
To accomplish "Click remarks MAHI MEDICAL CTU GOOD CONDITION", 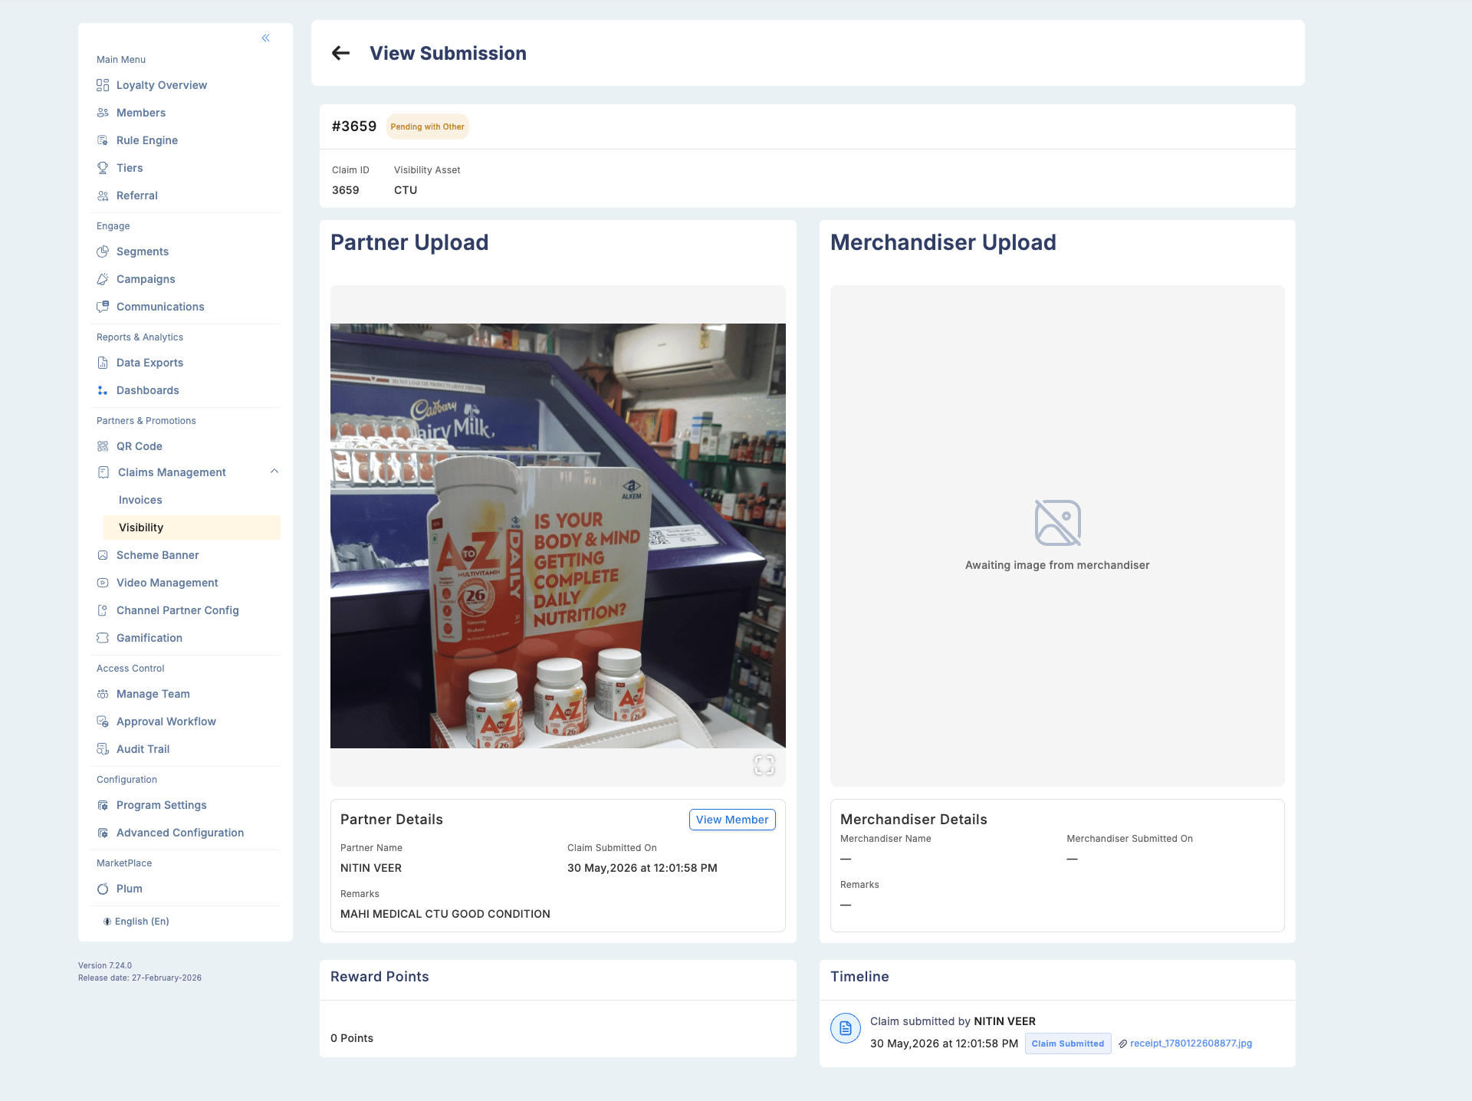I will (x=445, y=914).
